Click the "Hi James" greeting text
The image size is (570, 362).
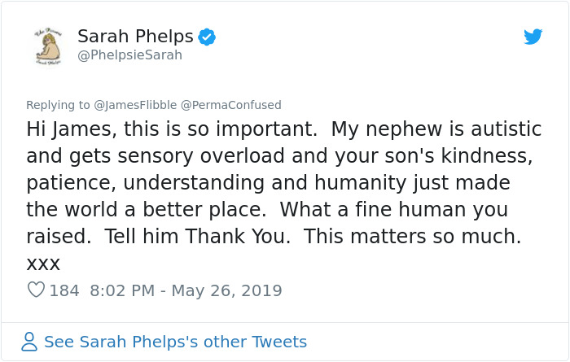point(68,129)
